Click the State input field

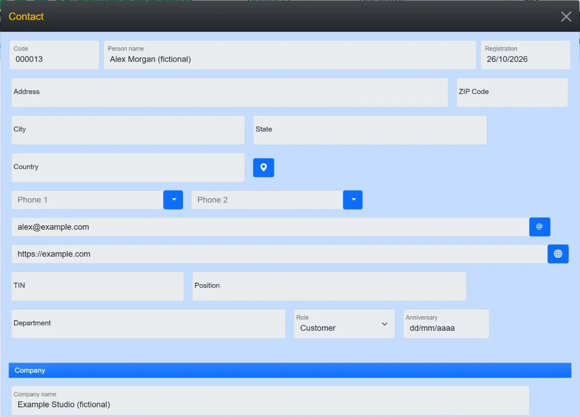(370, 130)
